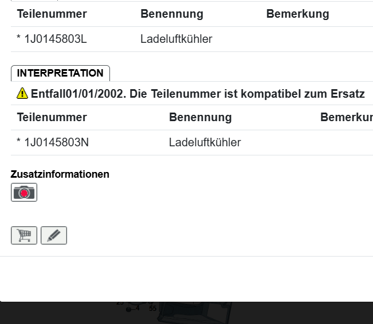
Task: Click callout number 4 in diagram
Action: coord(138,309)
